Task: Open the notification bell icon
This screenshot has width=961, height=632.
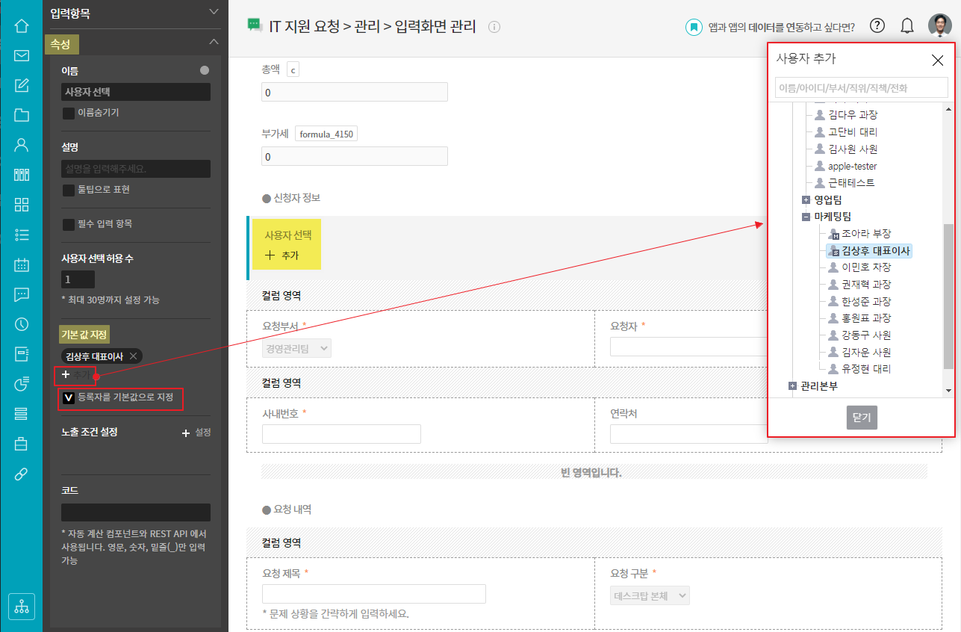Action: coord(907,26)
